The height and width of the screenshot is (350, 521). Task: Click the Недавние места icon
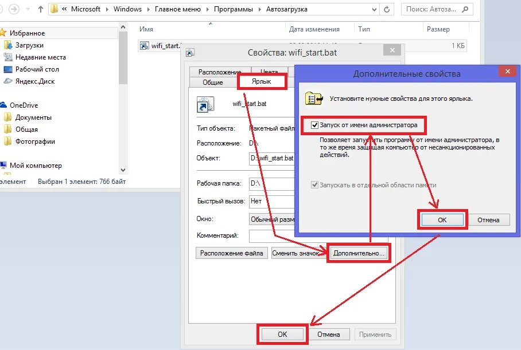pyautogui.click(x=8, y=57)
